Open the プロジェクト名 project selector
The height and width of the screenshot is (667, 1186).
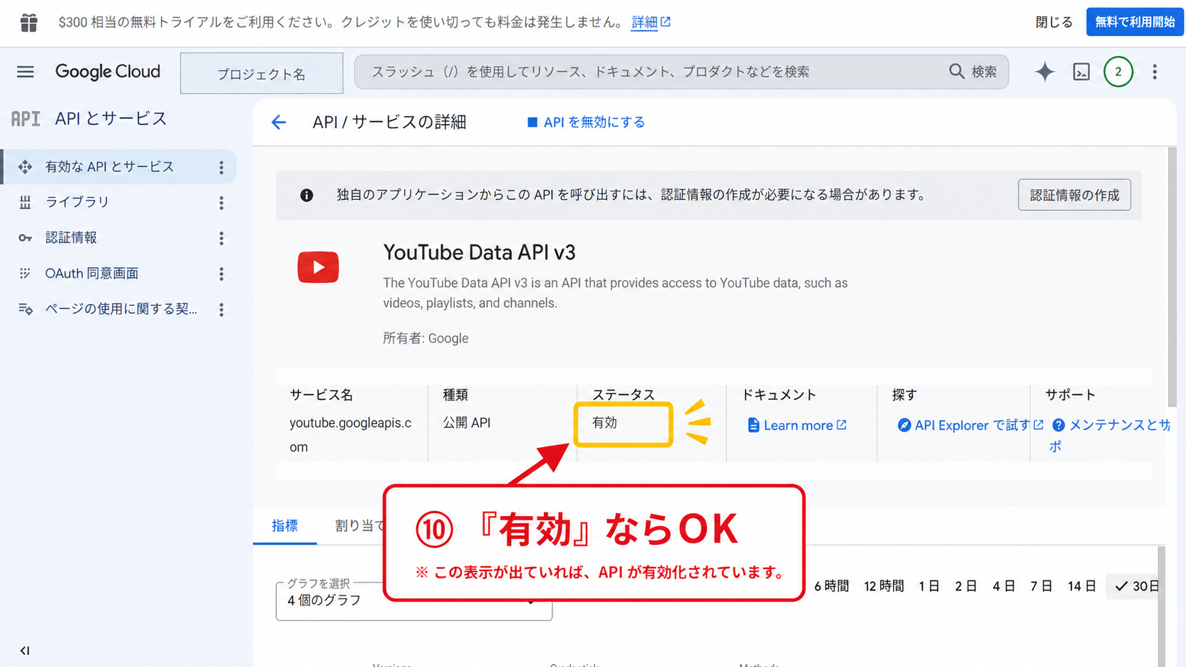pyautogui.click(x=262, y=73)
